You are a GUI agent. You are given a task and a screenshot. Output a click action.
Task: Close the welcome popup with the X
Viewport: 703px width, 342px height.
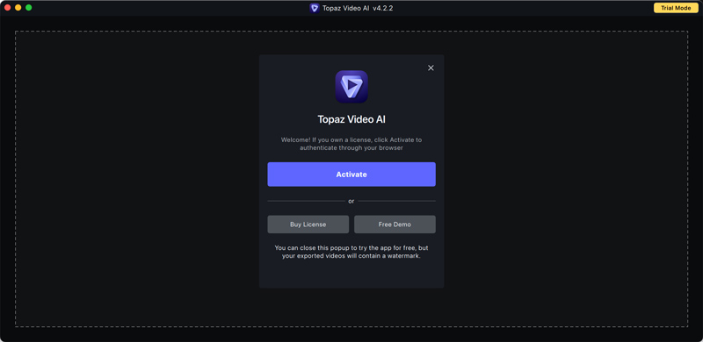click(431, 68)
